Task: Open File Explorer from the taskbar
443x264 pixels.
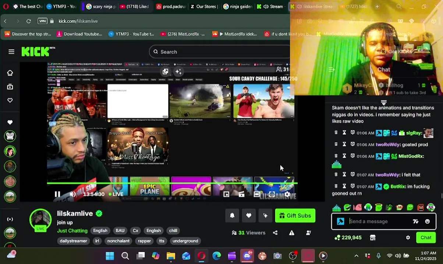Action: pos(171,256)
